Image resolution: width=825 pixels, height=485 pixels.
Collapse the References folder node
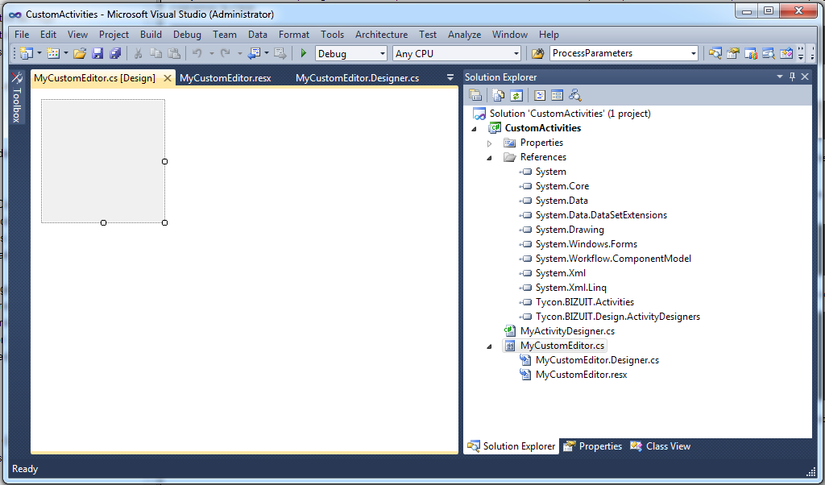coord(489,157)
